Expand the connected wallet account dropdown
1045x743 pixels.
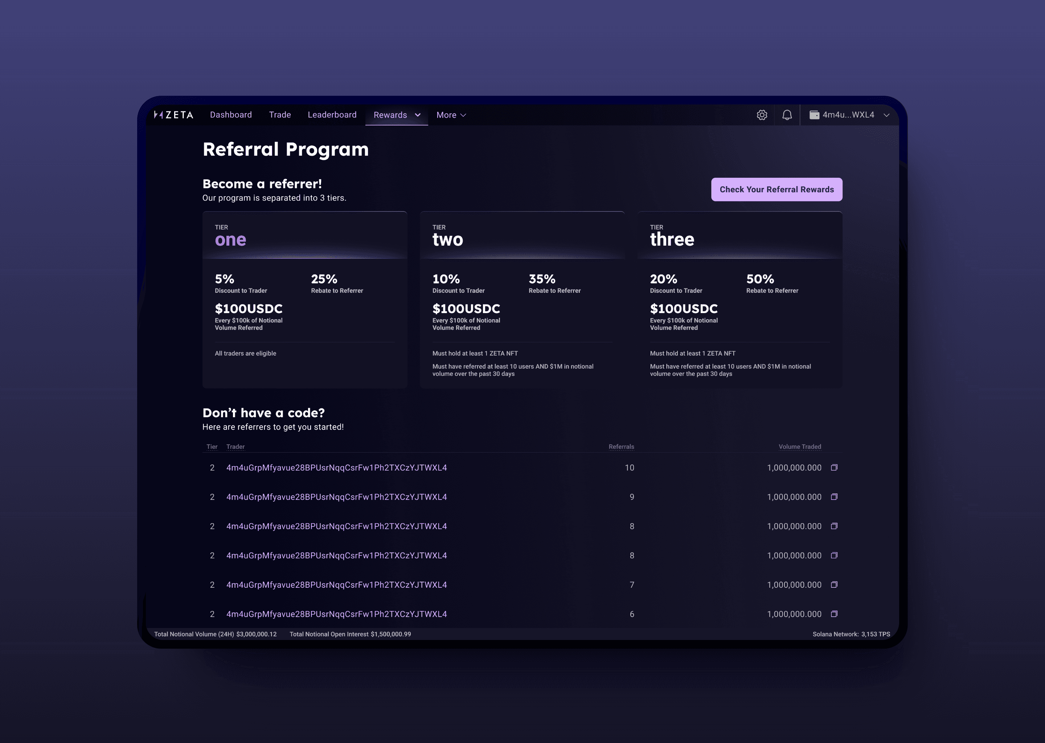887,115
